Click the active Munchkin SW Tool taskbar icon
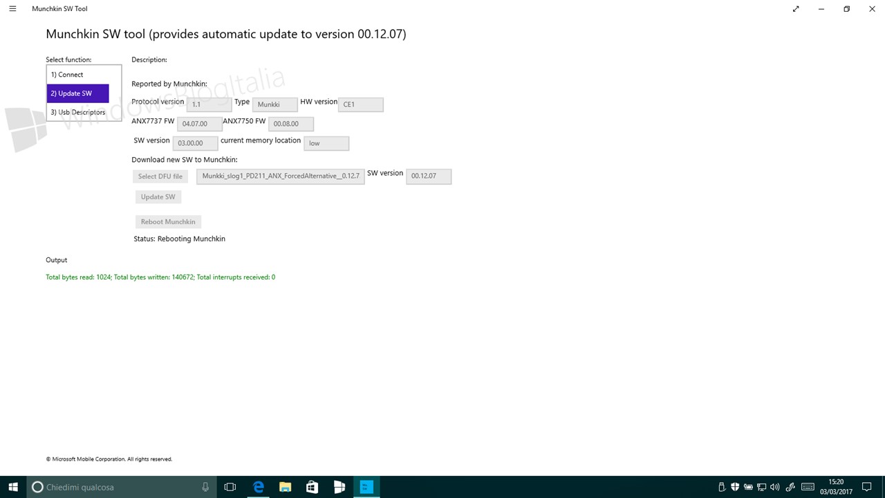This screenshot has width=885, height=498. [x=366, y=487]
